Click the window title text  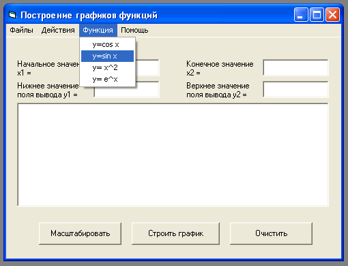pyautogui.click(x=89, y=16)
